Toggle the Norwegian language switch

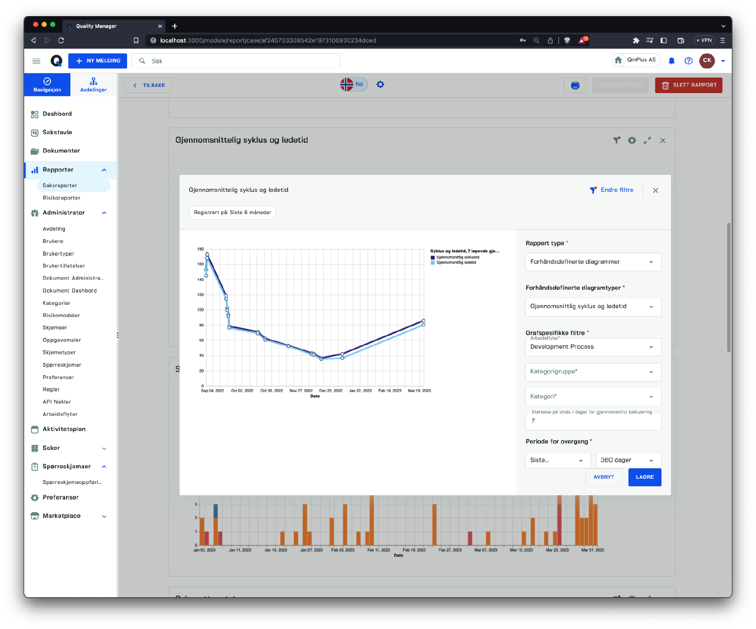[x=353, y=85]
